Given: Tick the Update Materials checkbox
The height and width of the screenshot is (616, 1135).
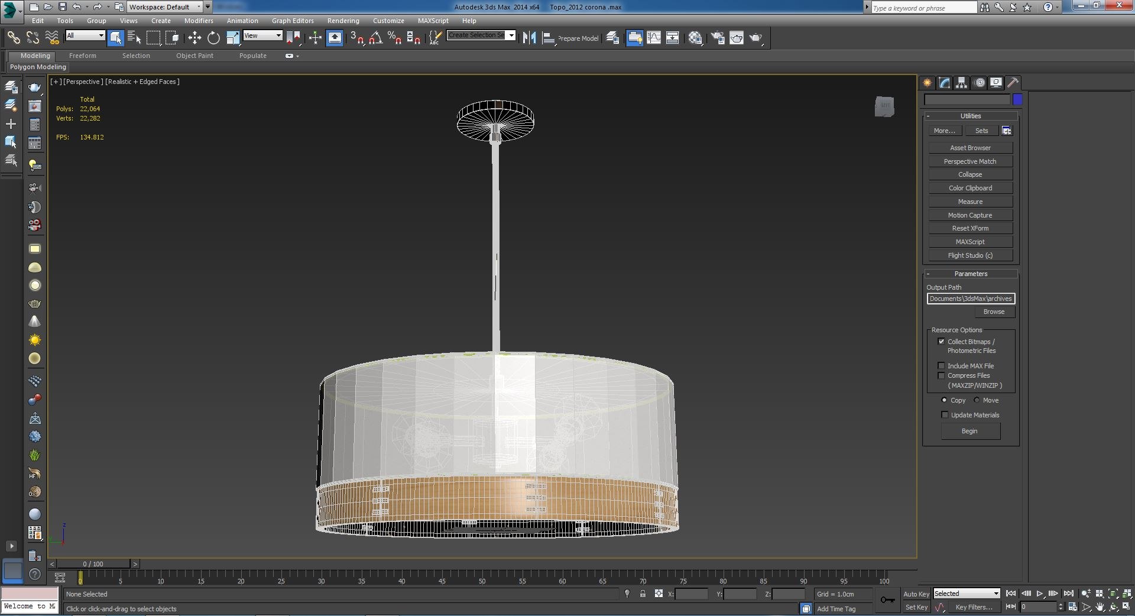Looking at the screenshot, I should (945, 415).
